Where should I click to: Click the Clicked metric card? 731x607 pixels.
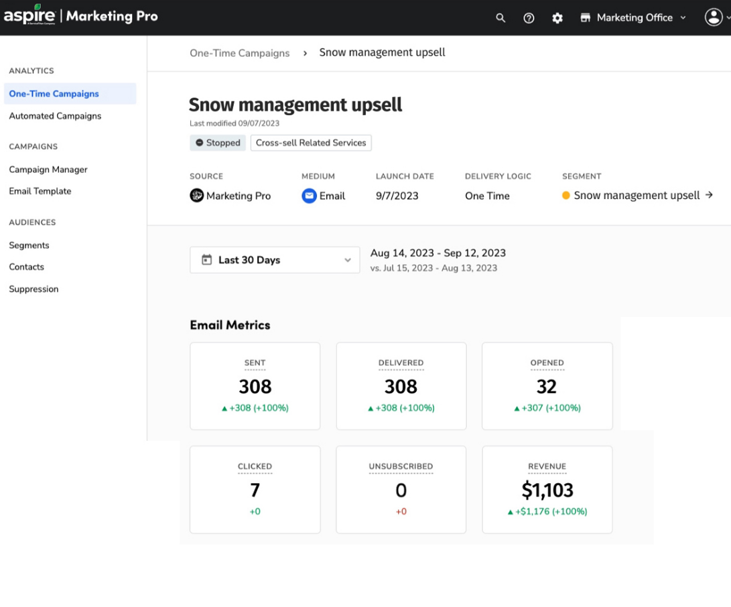click(255, 489)
